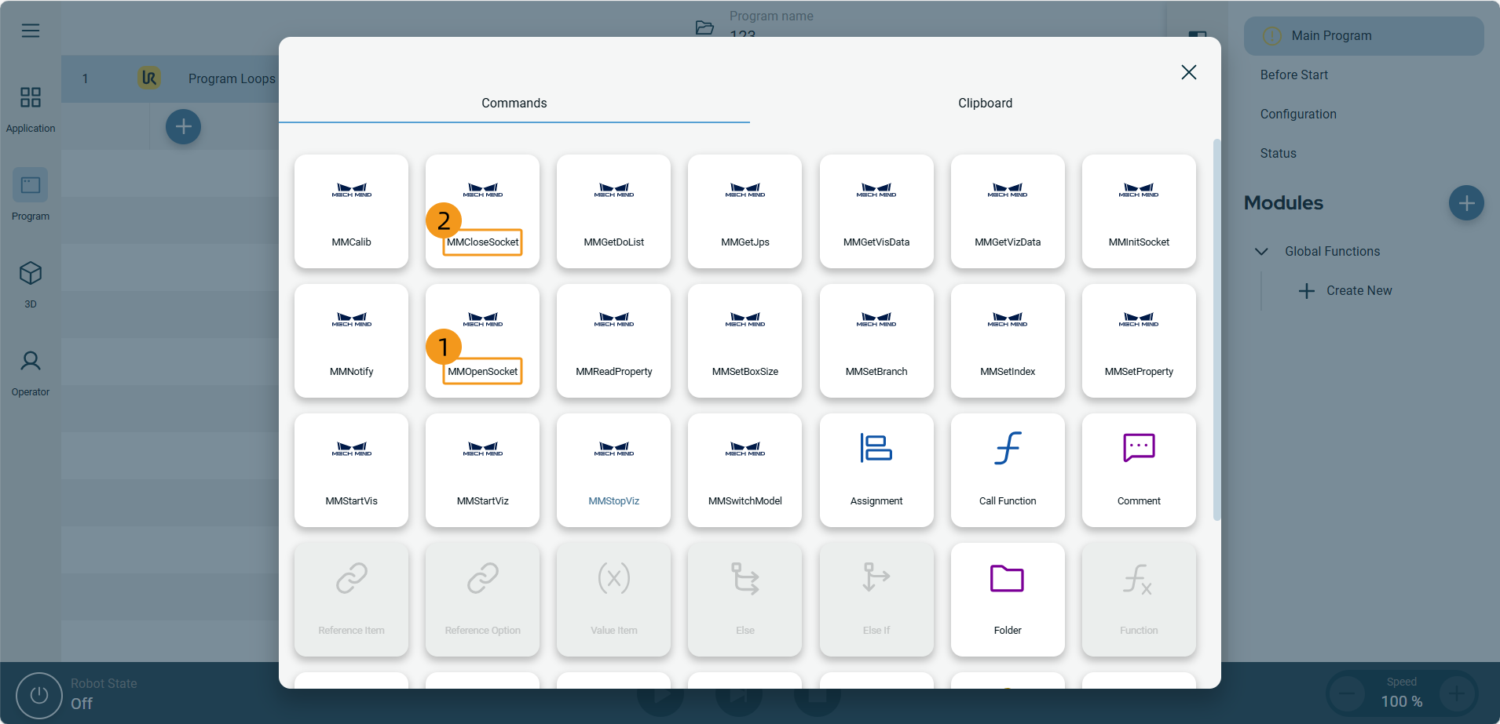Click the commands list scrollbar
Image resolution: width=1500 pixels, height=724 pixels.
coord(1217,329)
